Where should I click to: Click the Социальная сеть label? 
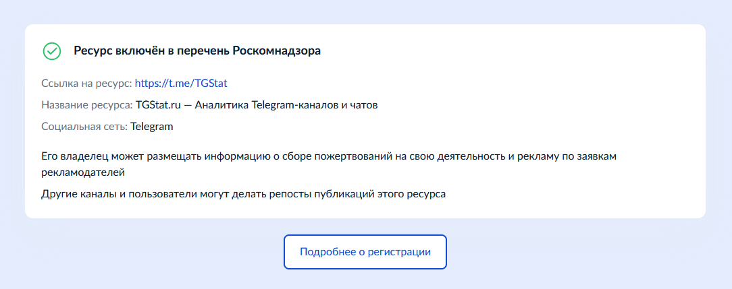pyautogui.click(x=84, y=127)
